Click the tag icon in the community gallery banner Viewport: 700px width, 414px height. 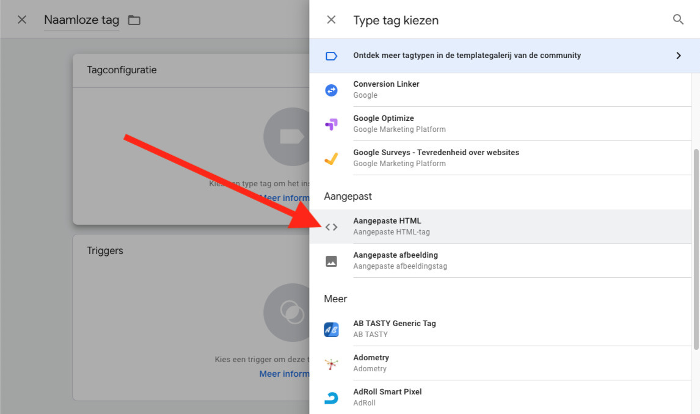click(331, 56)
